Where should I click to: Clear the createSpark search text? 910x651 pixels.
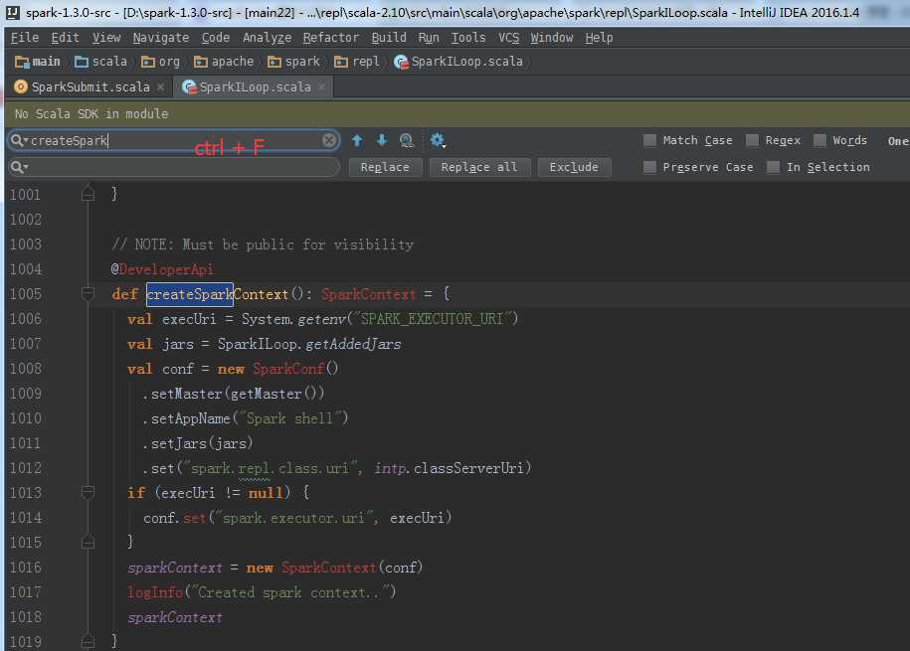329,140
